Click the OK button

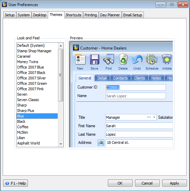(x=120, y=183)
